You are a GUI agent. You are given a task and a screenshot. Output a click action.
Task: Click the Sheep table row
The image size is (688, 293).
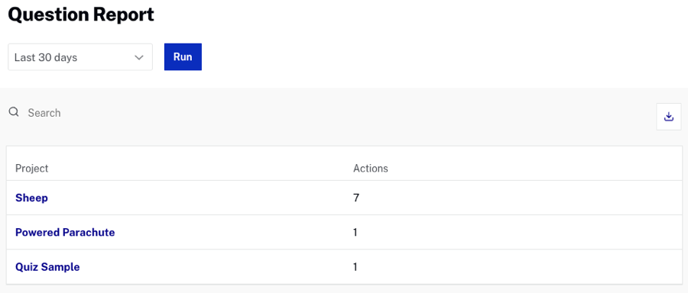345,198
